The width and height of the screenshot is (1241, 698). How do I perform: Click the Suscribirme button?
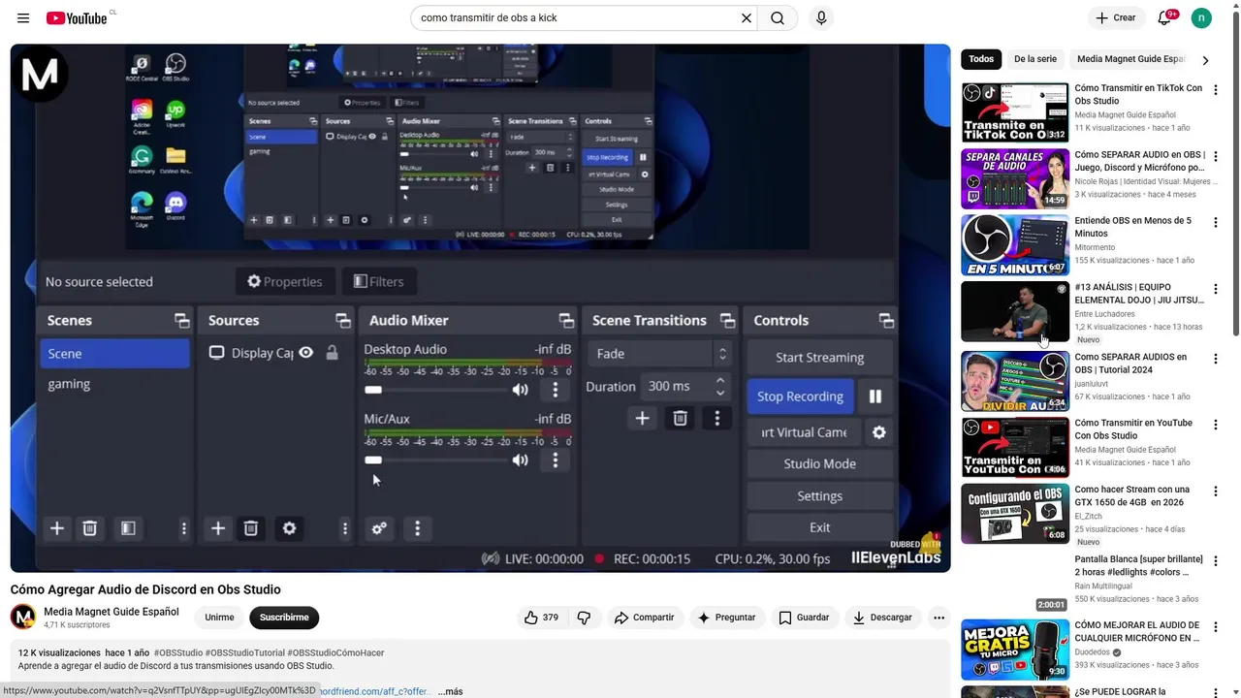pos(284,618)
